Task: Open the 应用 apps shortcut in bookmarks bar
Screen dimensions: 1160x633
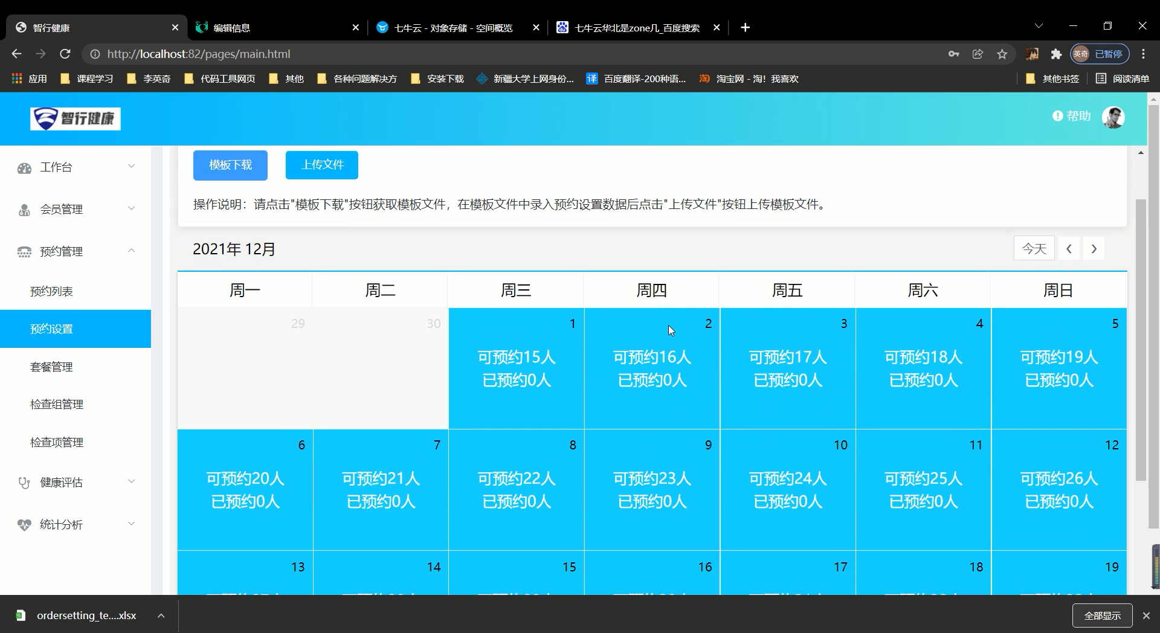Action: tap(29, 79)
